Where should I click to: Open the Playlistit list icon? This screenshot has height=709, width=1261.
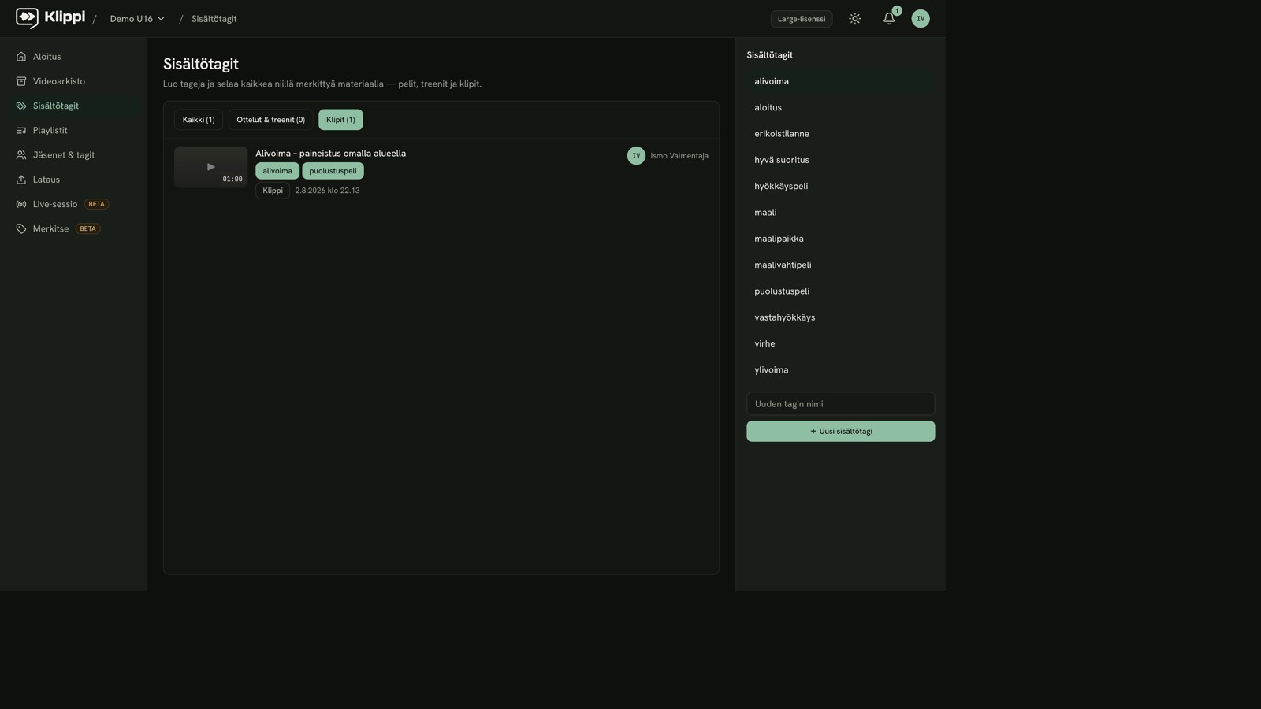(21, 130)
